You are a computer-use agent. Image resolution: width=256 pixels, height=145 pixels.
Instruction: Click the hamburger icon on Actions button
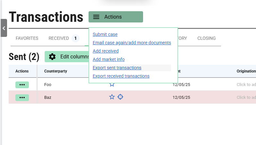coord(96,17)
